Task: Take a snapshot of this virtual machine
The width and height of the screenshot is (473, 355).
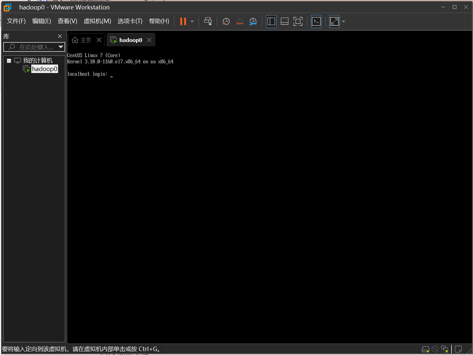Action: [x=226, y=22]
